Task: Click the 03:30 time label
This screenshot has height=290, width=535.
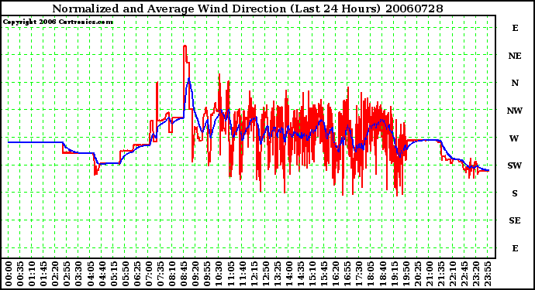Action: (x=78, y=274)
